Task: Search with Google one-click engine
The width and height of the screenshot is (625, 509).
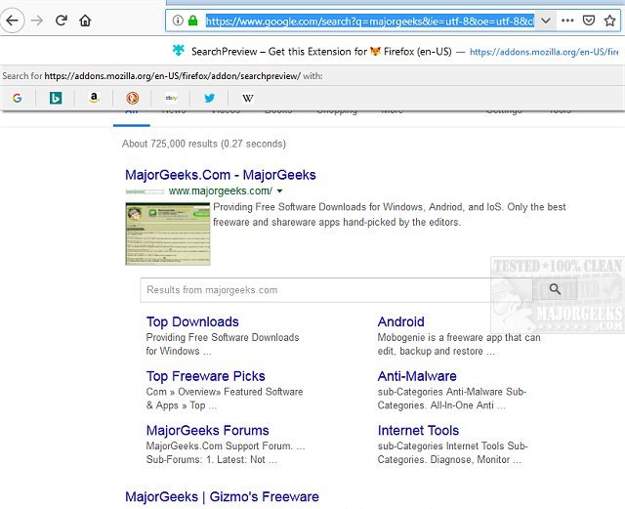Action: coord(18,98)
